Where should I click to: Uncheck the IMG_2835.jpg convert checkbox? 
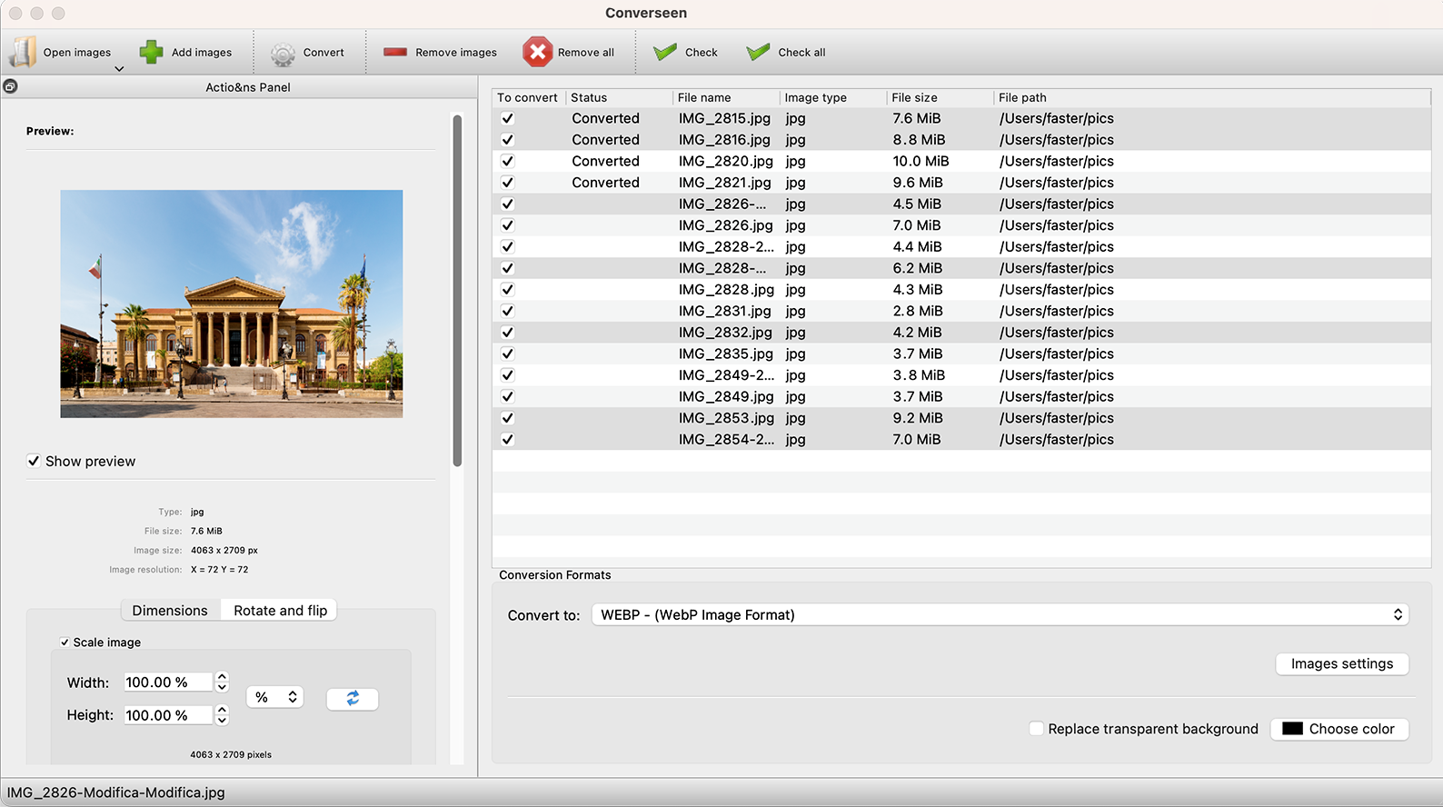click(507, 354)
